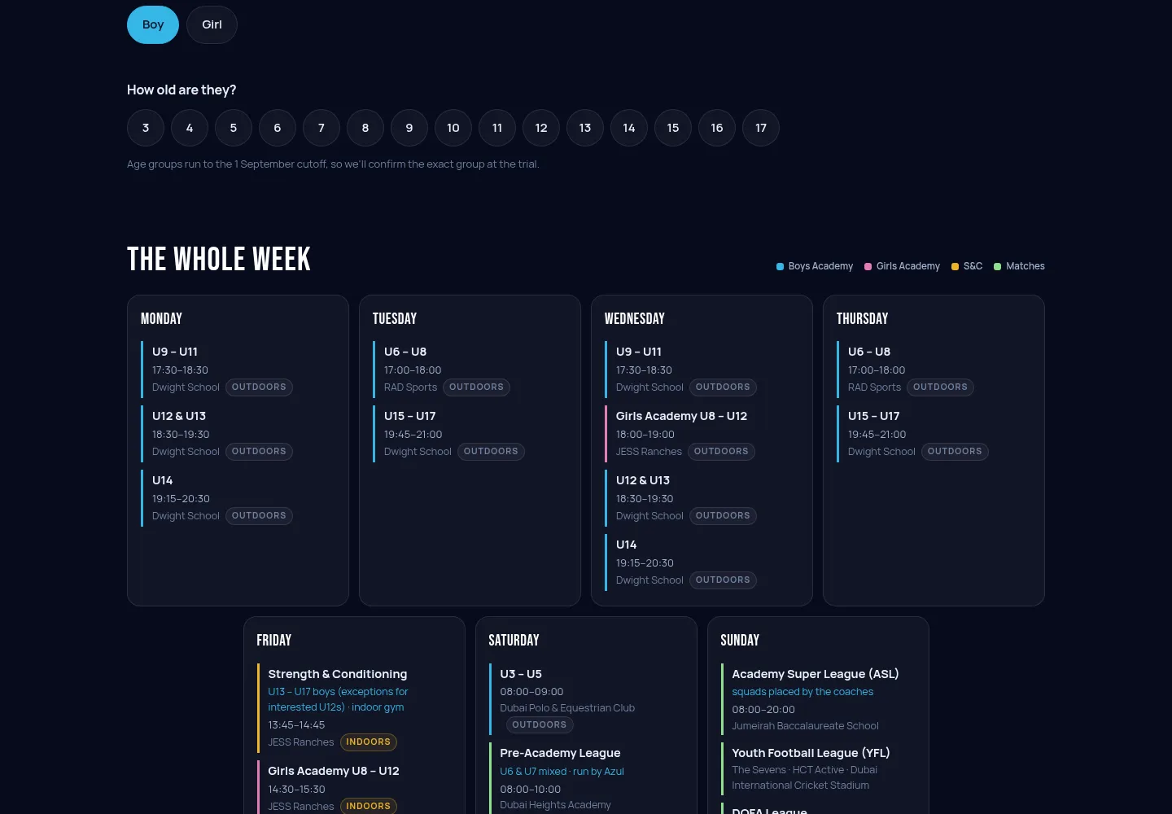Pick age 12

[x=541, y=128]
